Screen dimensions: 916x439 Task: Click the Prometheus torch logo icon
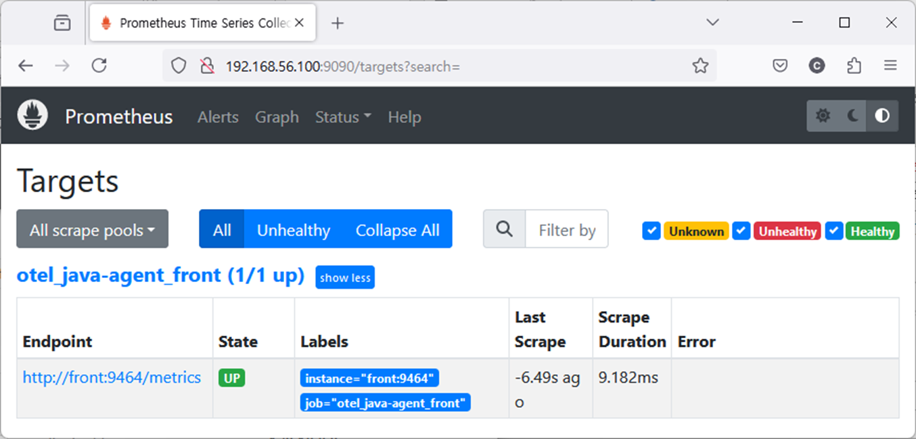click(x=32, y=116)
